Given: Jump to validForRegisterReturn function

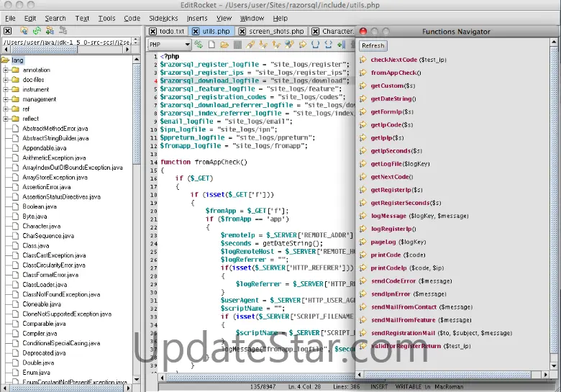Looking at the screenshot, I should tap(421, 346).
